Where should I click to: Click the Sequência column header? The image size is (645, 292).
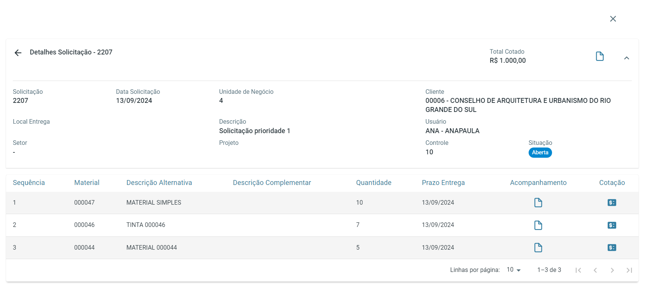click(29, 183)
